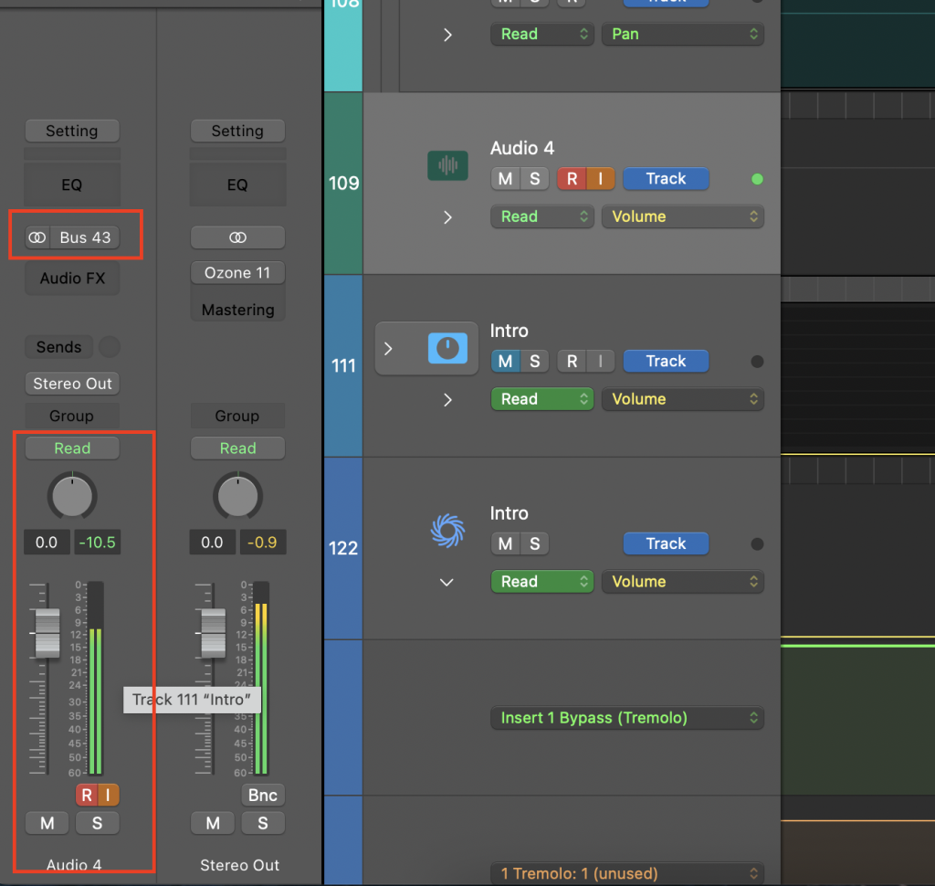
Task: Open EQ on Stereo Out channel strip
Action: 237,185
